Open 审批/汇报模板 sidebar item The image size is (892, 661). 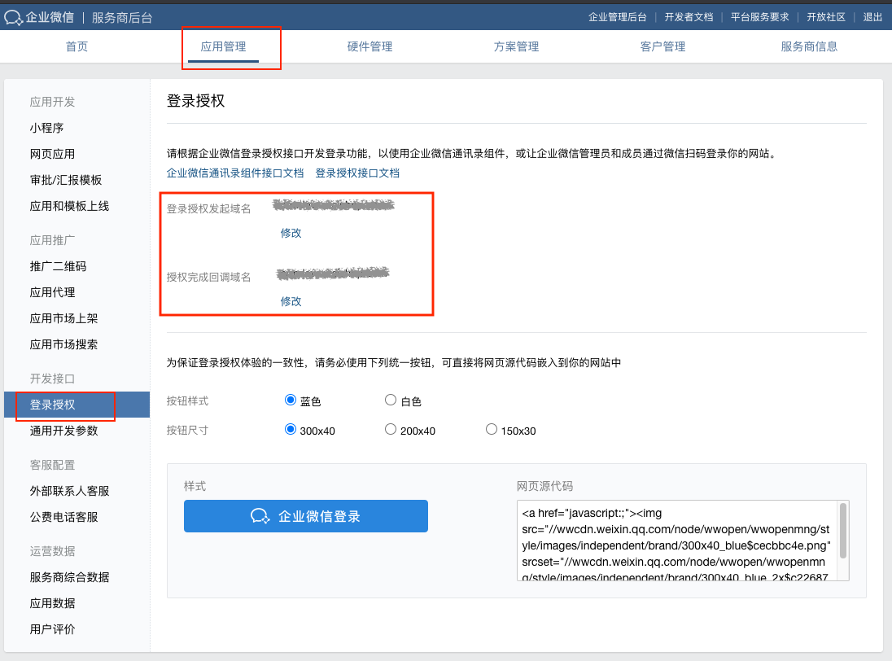pos(65,181)
